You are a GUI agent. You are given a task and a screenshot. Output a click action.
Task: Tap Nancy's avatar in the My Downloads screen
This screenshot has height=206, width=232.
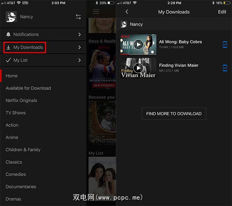pyautogui.click(x=124, y=24)
